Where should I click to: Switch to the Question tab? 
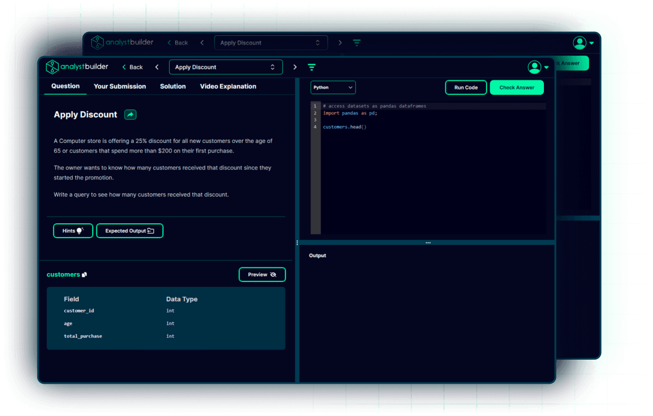(66, 86)
